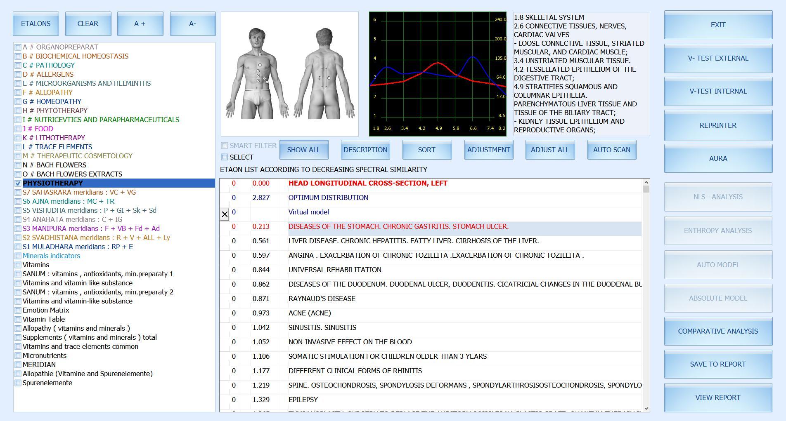
Task: Open V-TEST INTERNAL
Action: pos(718,91)
